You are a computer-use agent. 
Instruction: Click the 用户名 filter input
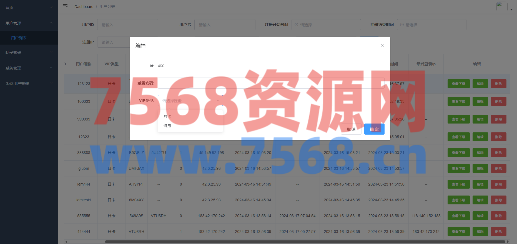225,25
